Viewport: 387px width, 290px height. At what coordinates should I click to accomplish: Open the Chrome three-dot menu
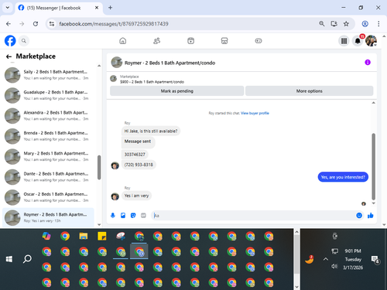click(x=378, y=24)
